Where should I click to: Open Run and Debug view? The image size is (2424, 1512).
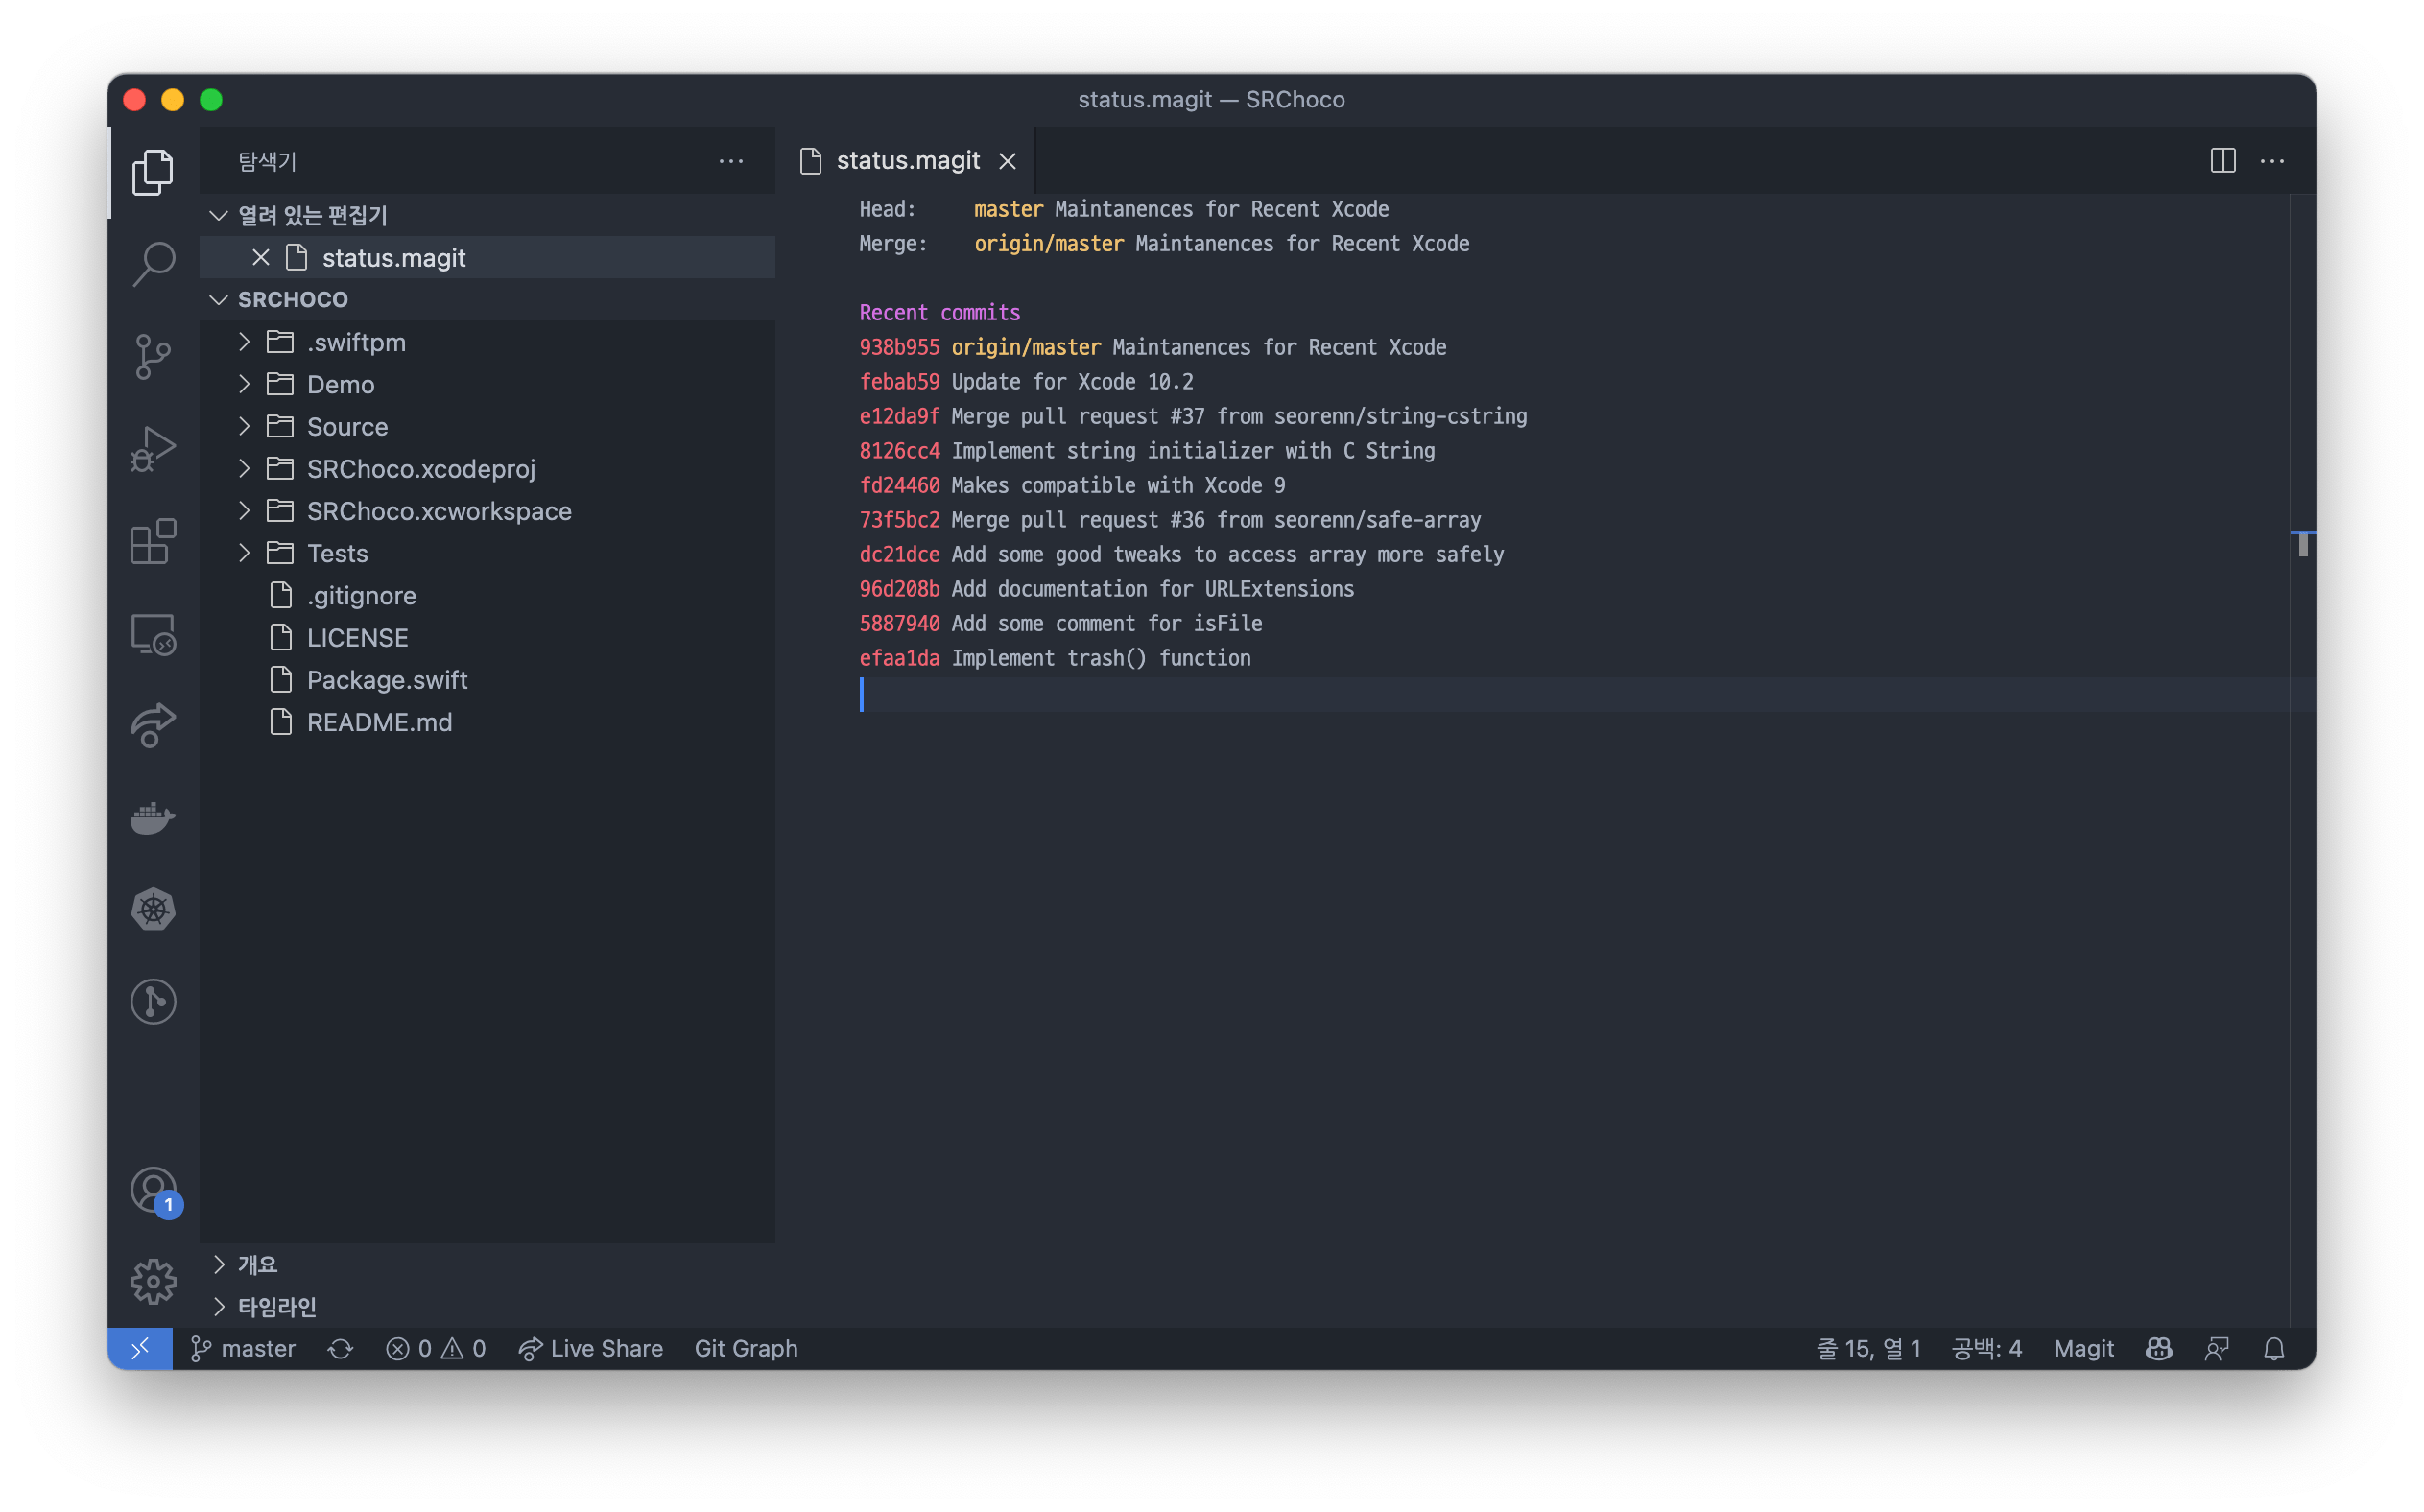(153, 449)
